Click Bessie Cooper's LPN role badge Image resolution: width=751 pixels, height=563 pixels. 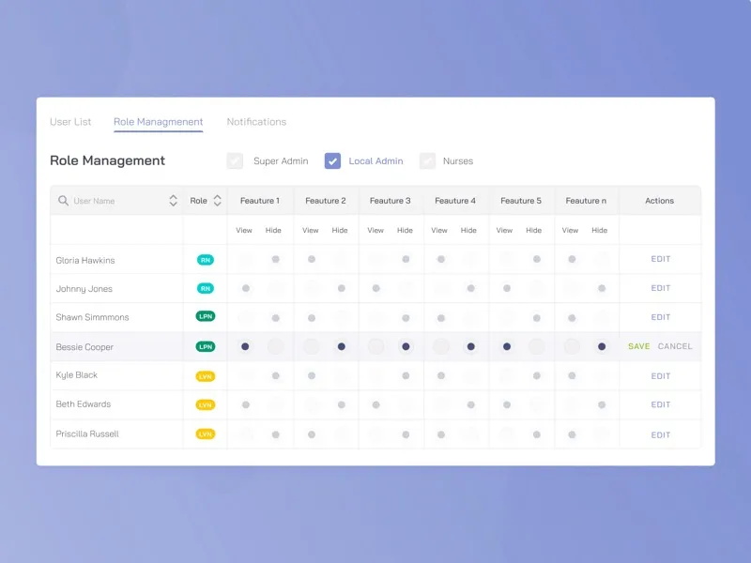click(x=205, y=346)
